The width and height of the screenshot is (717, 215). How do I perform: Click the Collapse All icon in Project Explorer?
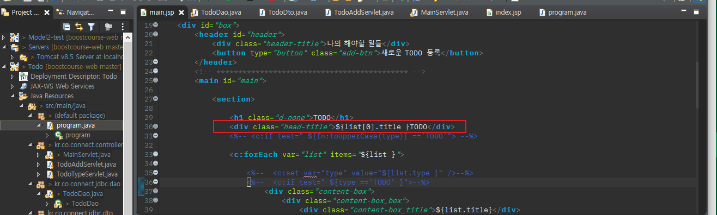click(x=66, y=26)
